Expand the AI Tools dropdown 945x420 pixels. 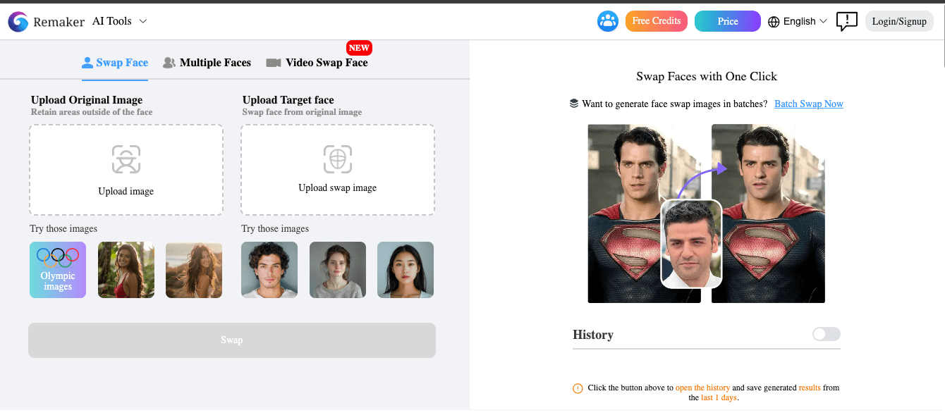tap(120, 21)
